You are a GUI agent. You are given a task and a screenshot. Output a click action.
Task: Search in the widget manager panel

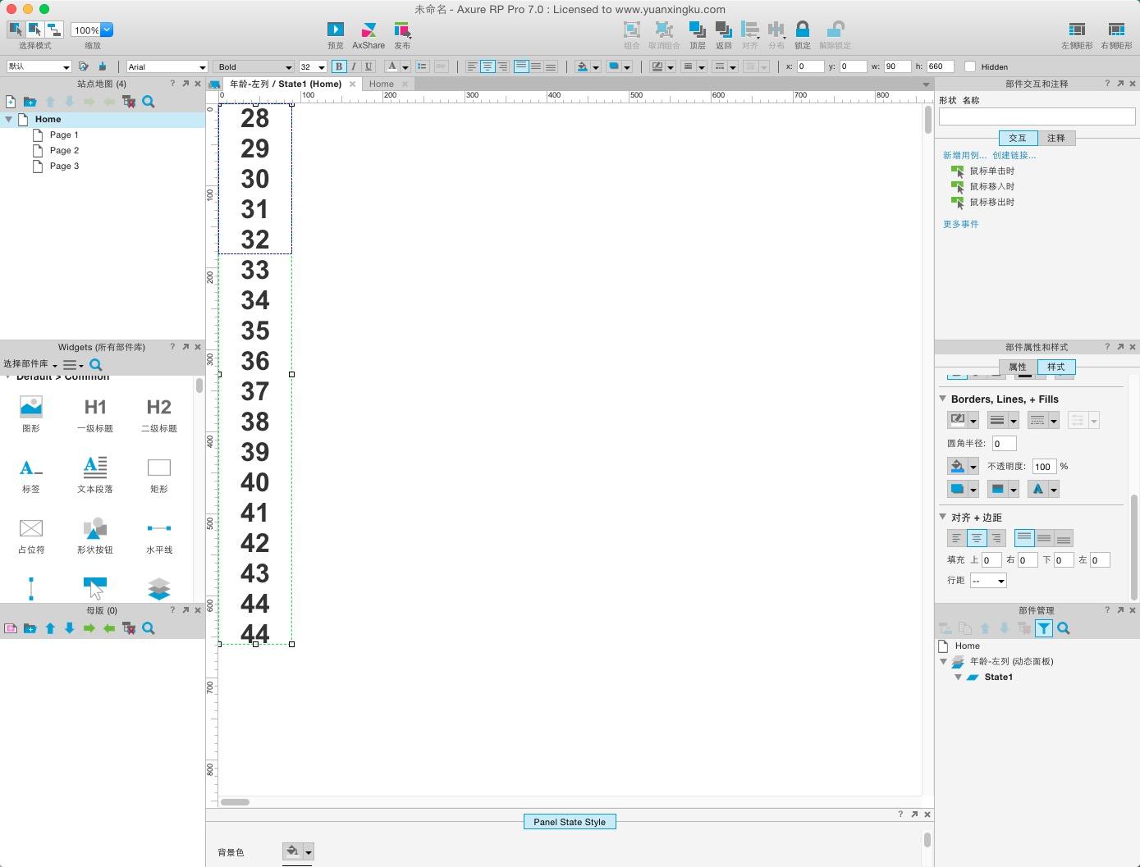1064,628
